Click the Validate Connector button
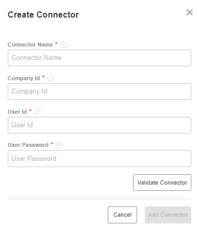 click(162, 183)
